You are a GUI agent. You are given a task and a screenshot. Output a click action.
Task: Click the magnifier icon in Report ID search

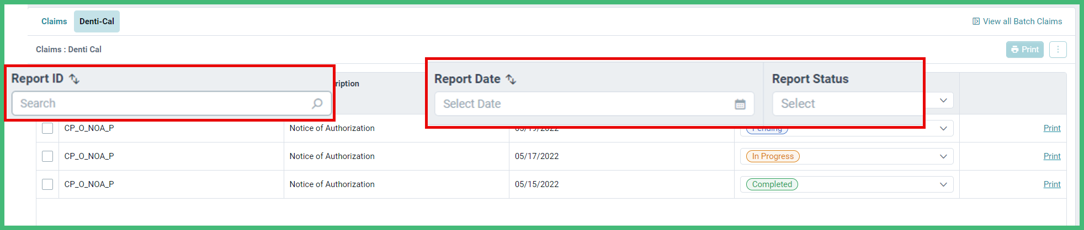click(317, 103)
